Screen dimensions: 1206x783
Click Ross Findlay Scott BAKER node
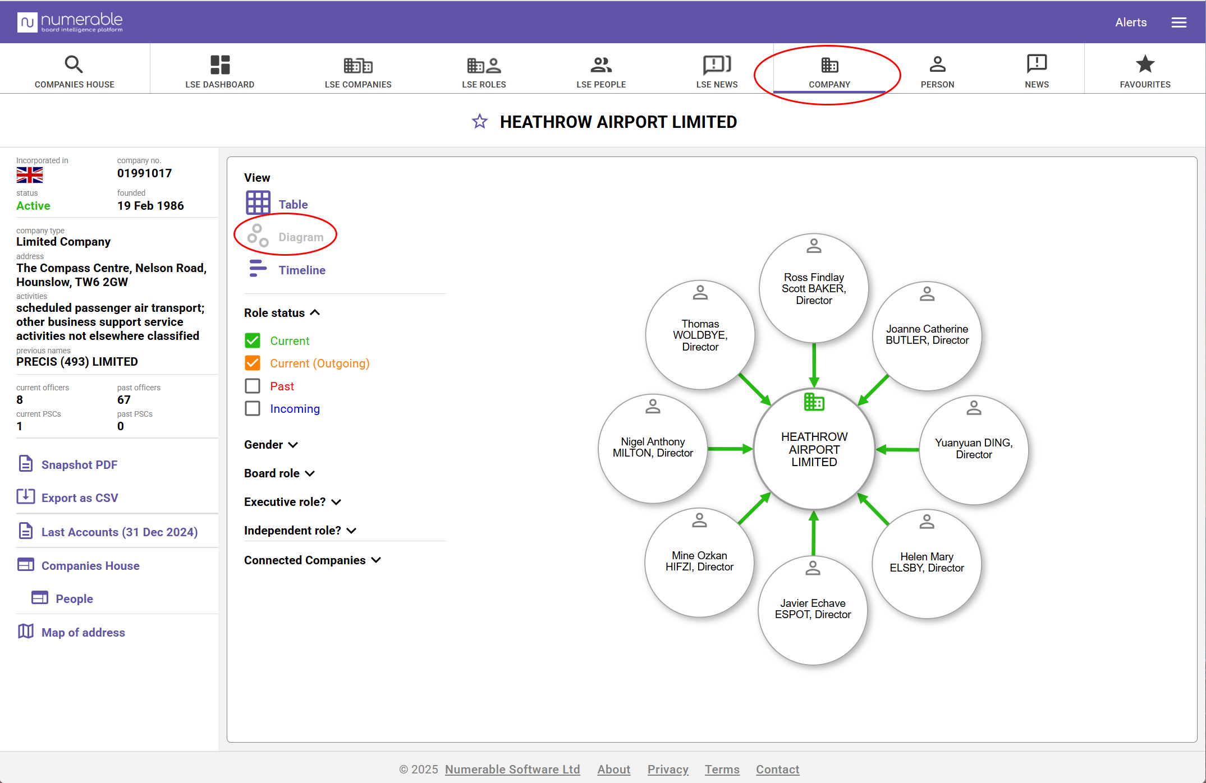(813, 288)
